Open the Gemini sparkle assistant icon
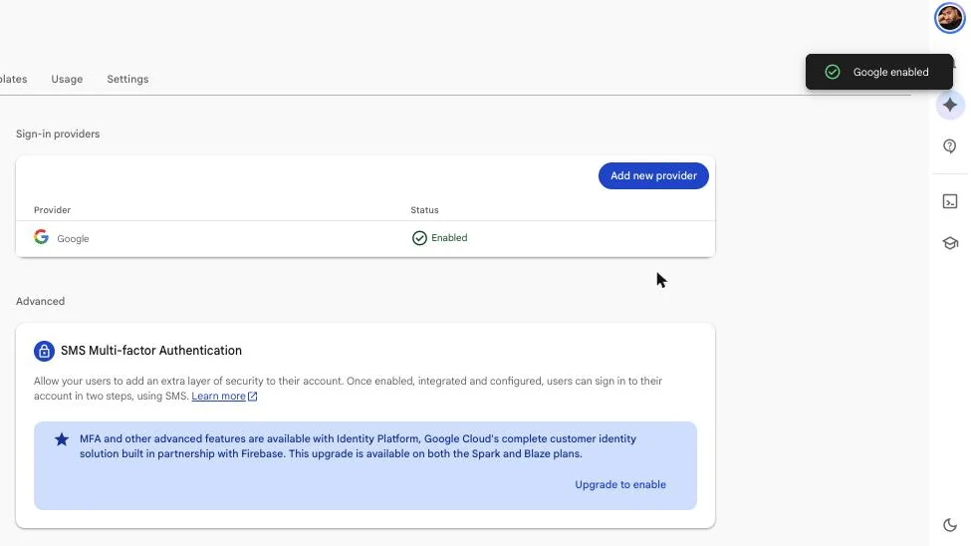The image size is (971, 546). coord(950,105)
